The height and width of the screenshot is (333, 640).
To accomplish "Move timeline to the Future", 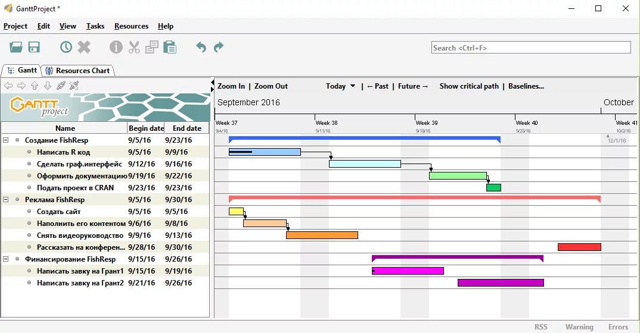I will [413, 86].
